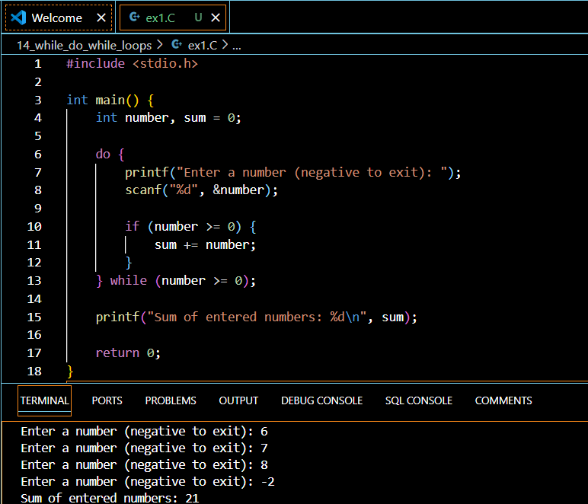This screenshot has height=504, width=588.
Task: Show the PROBLEMS panel
Action: [171, 400]
